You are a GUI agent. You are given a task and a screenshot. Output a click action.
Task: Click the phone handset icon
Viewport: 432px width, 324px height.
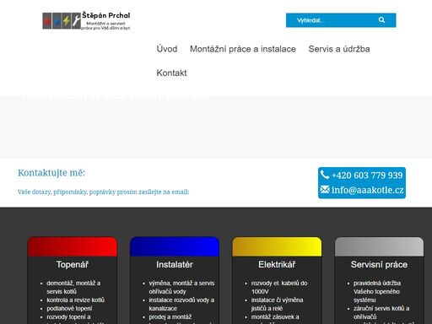click(x=325, y=175)
